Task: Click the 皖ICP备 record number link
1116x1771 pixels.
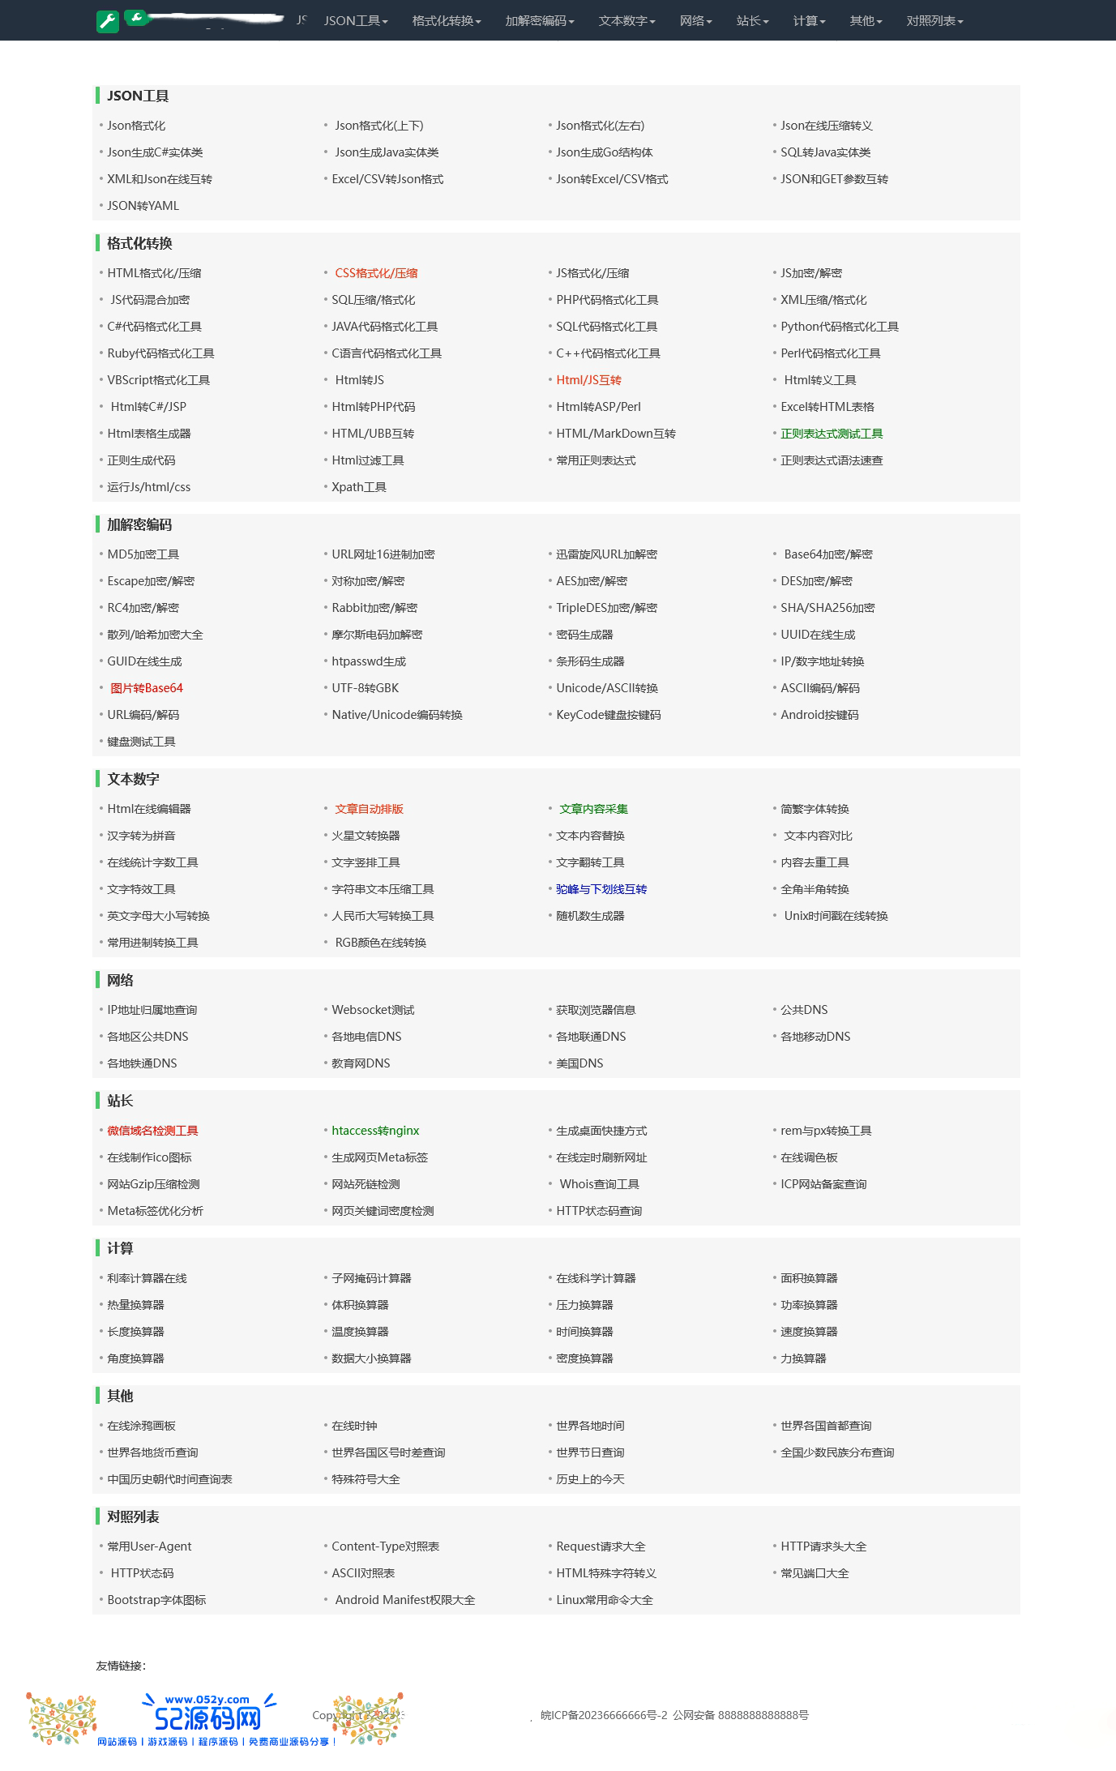Action: coord(604,1715)
